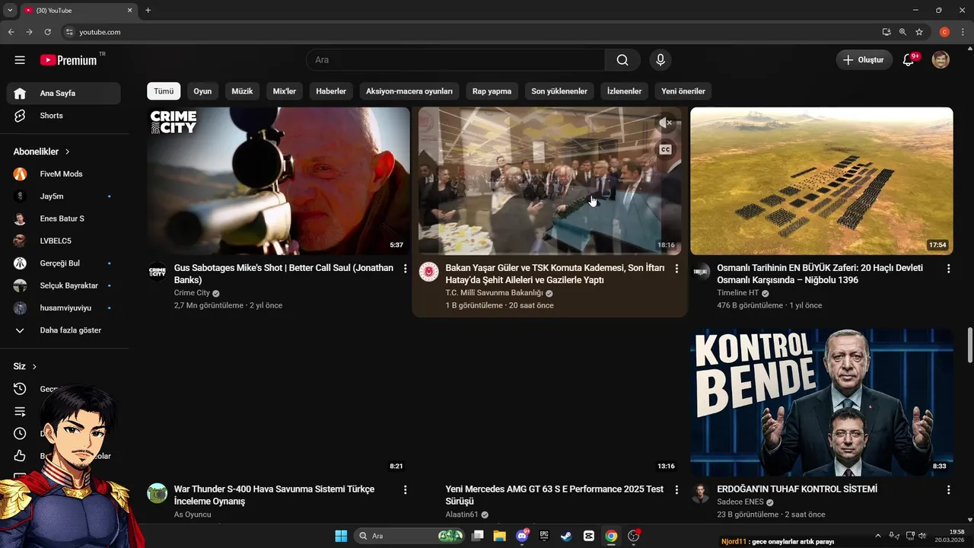Open more options for Osmanlı Tarihinin video
The height and width of the screenshot is (548, 974).
tap(948, 269)
